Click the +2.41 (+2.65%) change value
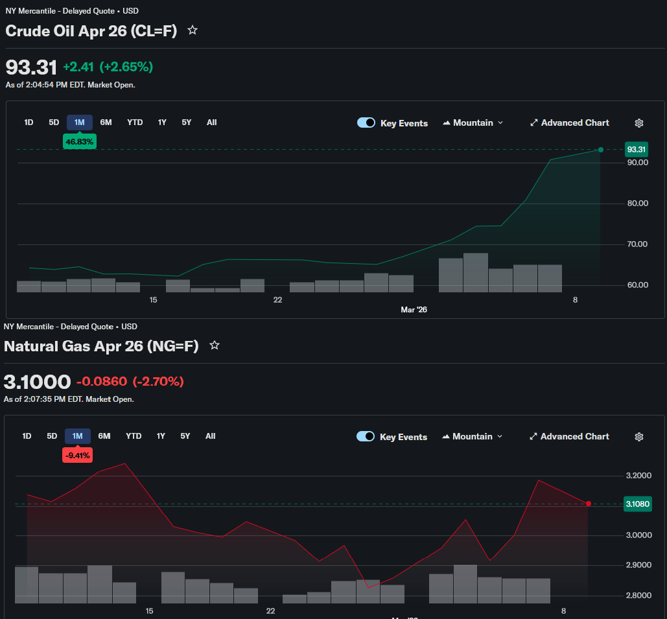Screen dimensions: 667x619 (x=108, y=67)
